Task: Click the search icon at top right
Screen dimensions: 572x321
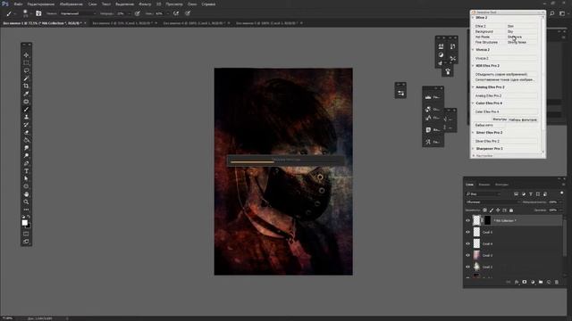Action: point(552,13)
